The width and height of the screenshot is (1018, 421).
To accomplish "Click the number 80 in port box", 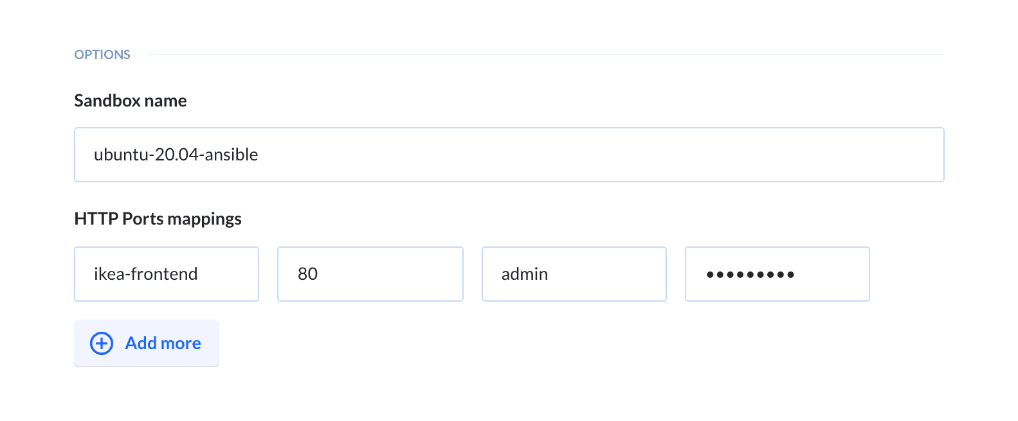I will [x=307, y=274].
